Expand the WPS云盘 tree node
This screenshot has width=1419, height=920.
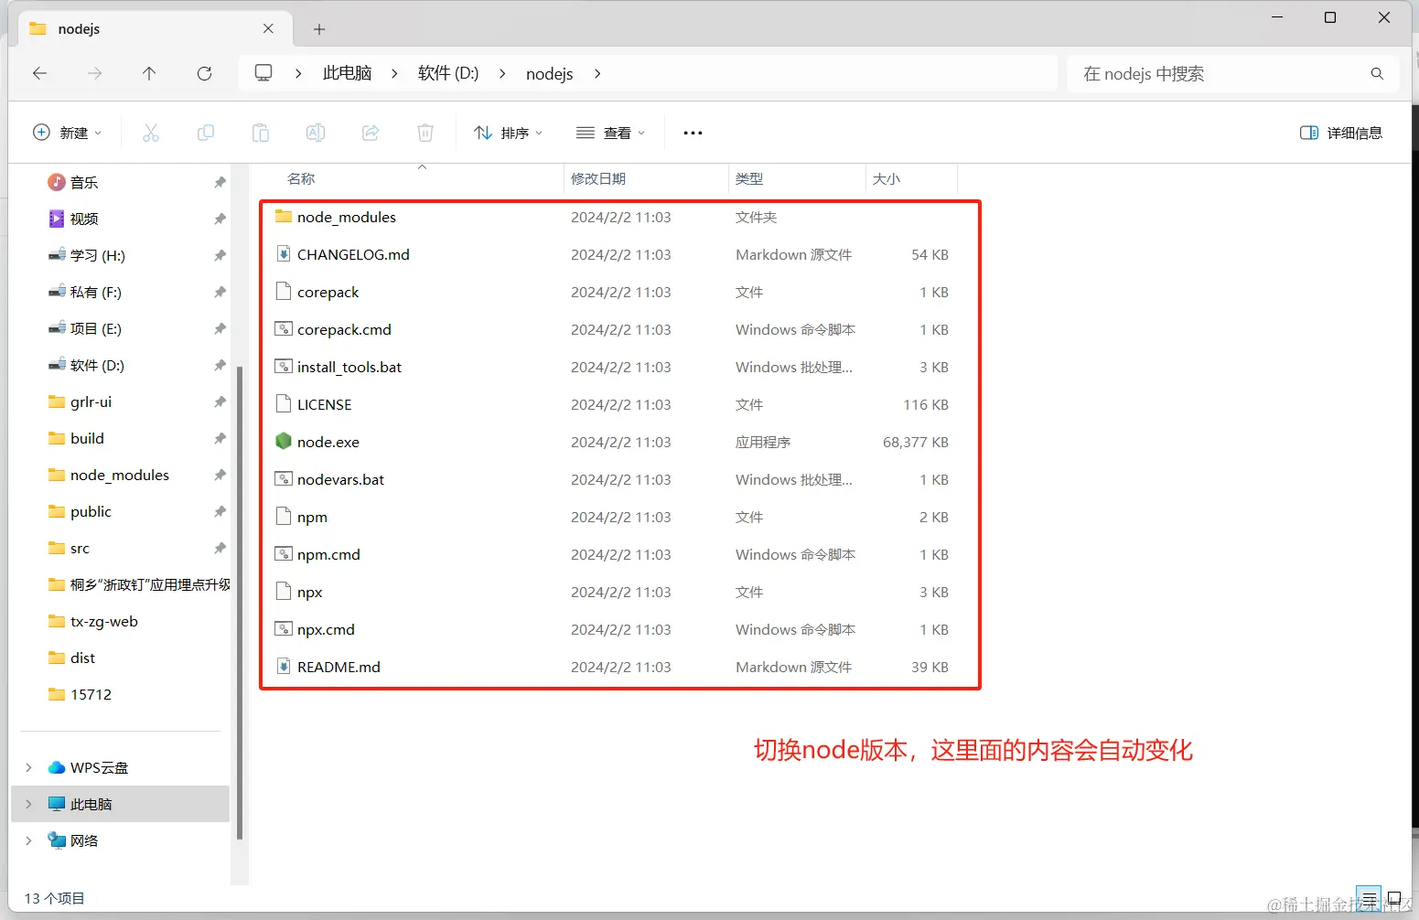pyautogui.click(x=28, y=767)
